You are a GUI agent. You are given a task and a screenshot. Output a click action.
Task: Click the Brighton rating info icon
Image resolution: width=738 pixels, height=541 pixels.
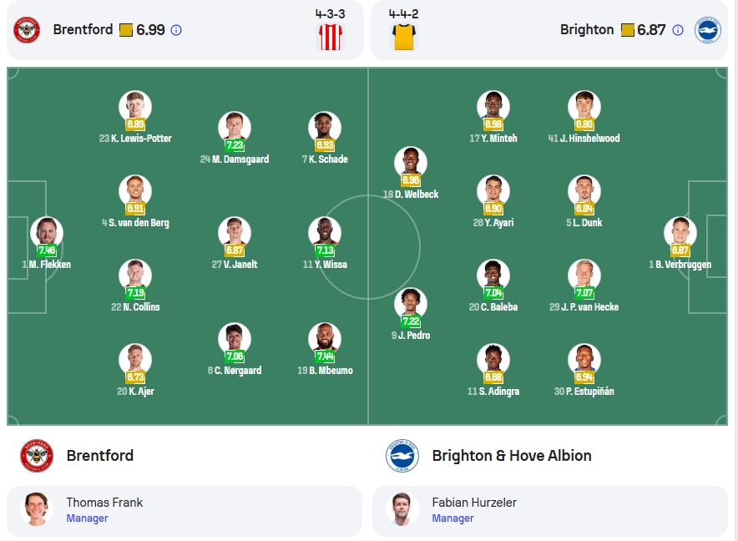[x=678, y=30]
